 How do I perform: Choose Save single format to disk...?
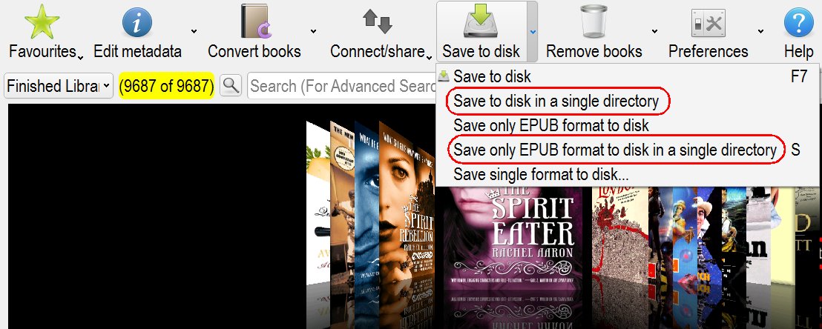(541, 174)
